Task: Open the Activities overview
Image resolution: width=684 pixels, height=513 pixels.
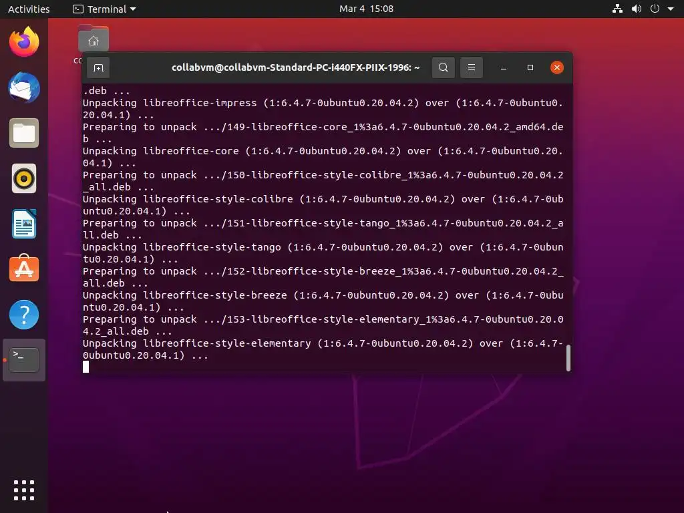Action: (29, 9)
